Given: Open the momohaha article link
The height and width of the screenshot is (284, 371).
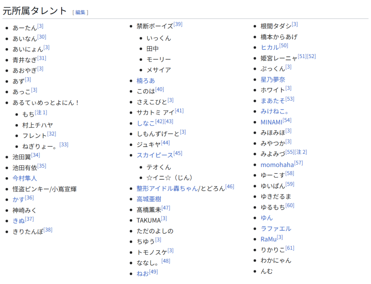Looking at the screenshot, I should [277, 165].
